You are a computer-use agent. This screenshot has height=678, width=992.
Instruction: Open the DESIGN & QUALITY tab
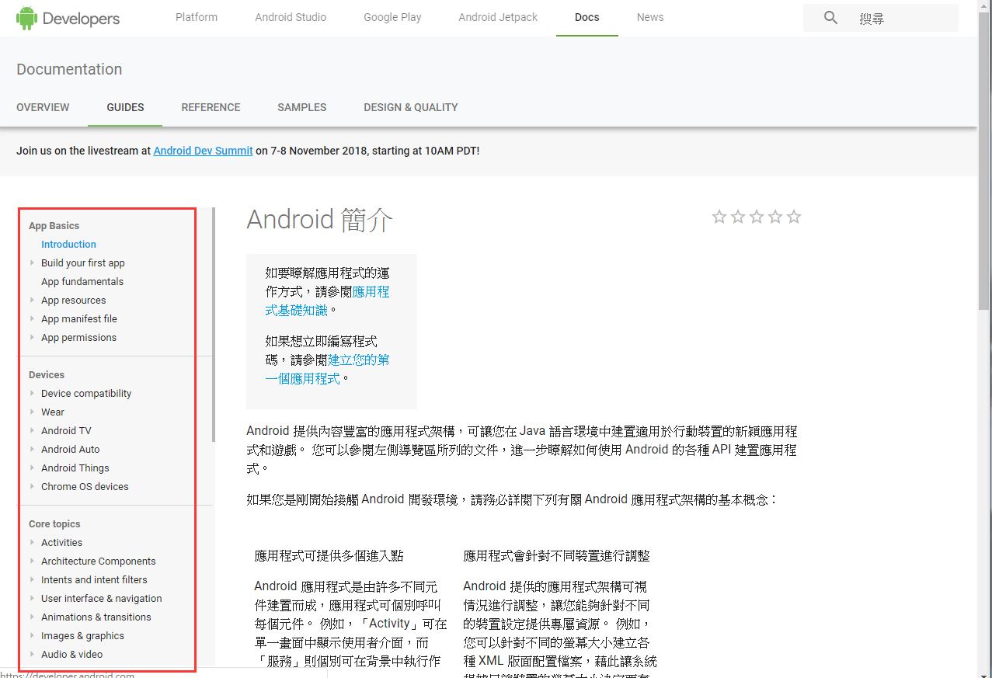(x=411, y=107)
